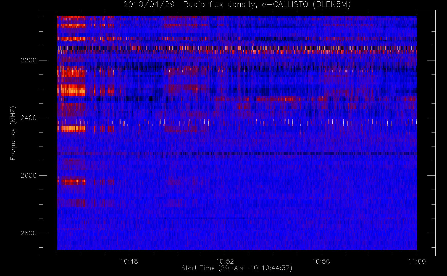Click the 10:56 time tick label
The width and height of the screenshot is (447, 276).
click(321, 261)
